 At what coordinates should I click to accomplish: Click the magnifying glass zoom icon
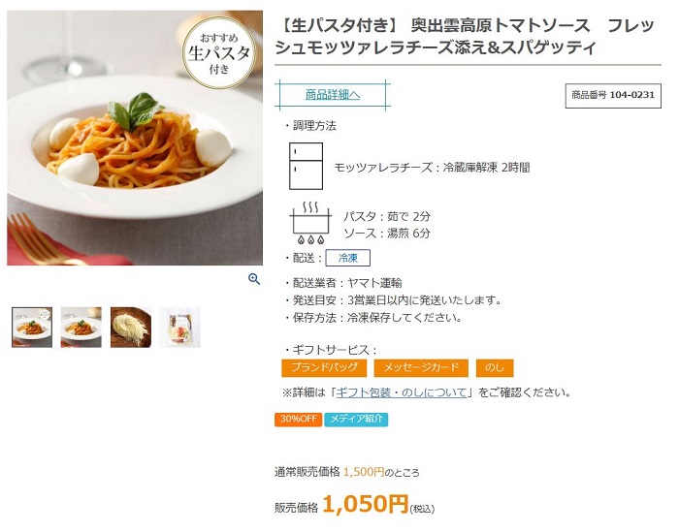pyautogui.click(x=254, y=279)
